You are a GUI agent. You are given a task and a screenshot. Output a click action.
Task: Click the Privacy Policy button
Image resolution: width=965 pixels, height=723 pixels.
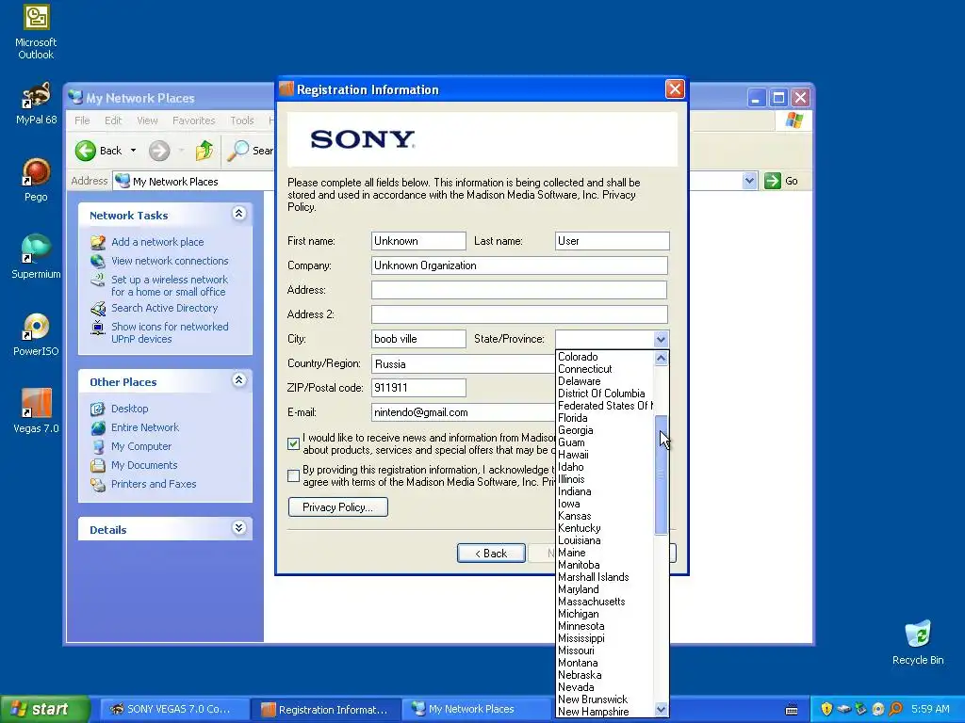point(338,507)
